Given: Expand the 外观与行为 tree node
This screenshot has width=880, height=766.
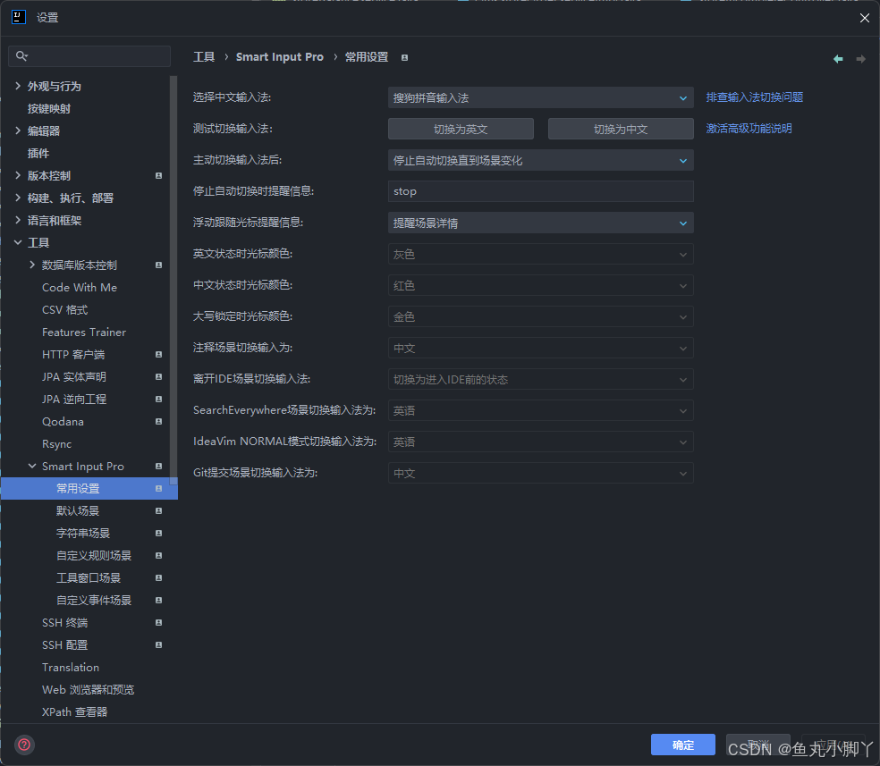Looking at the screenshot, I should (x=18, y=86).
